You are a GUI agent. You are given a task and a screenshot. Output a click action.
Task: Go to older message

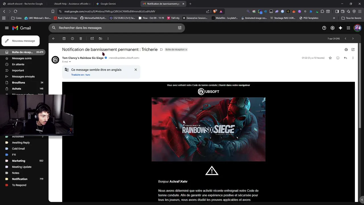click(x=353, y=38)
